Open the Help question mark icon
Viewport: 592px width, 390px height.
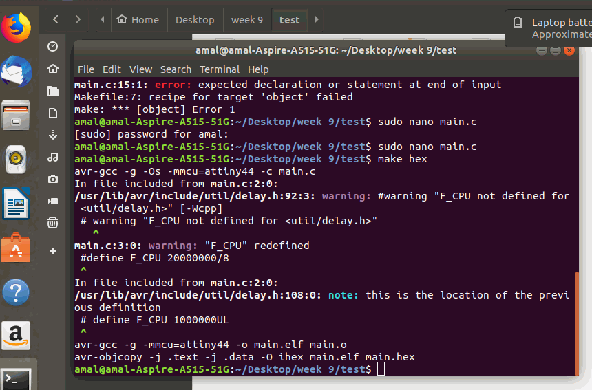pos(16,292)
